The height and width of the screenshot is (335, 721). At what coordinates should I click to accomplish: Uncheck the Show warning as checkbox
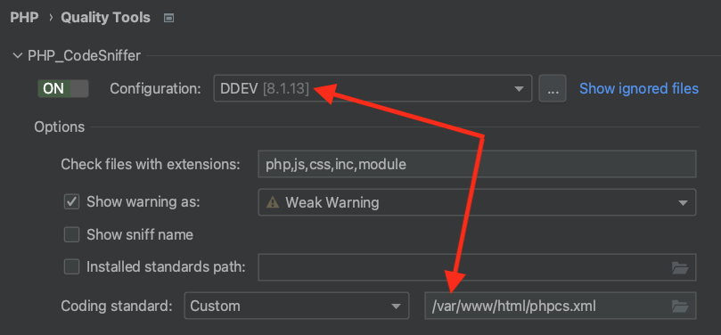click(71, 201)
